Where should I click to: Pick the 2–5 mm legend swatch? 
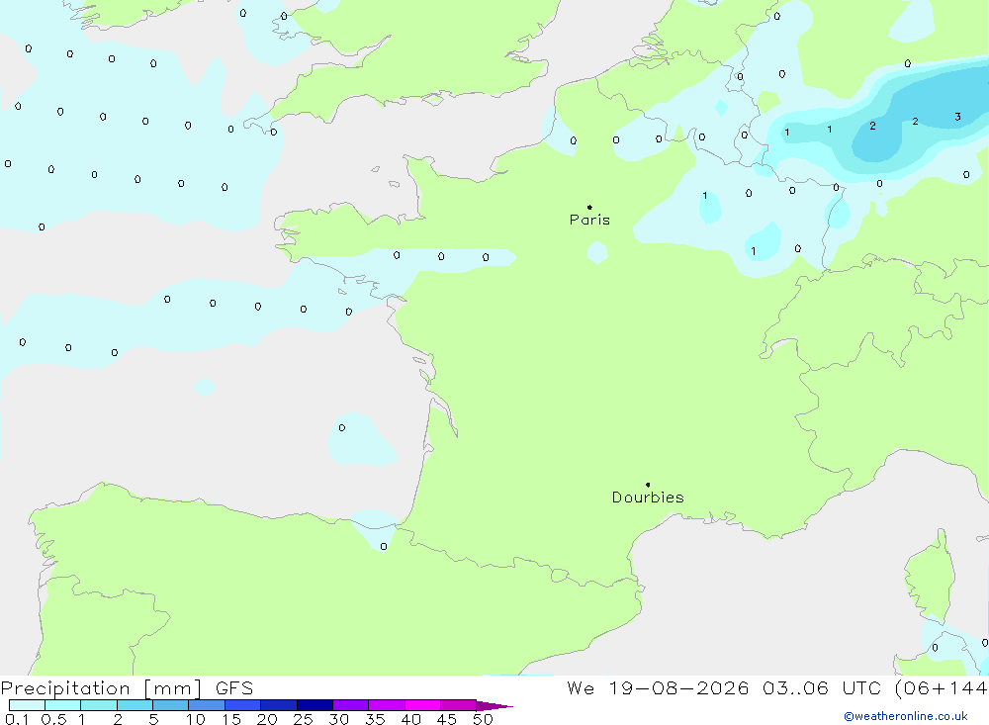click(135, 705)
